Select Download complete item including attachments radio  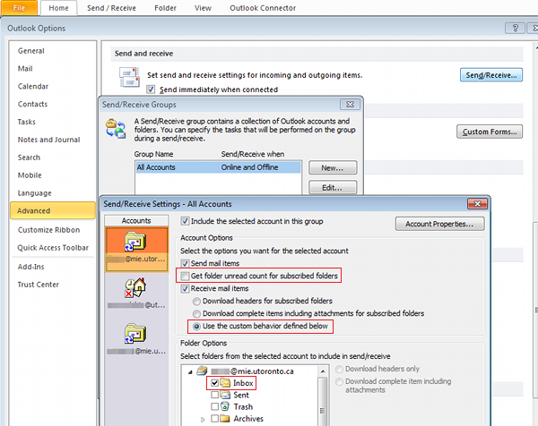pyautogui.click(x=339, y=381)
